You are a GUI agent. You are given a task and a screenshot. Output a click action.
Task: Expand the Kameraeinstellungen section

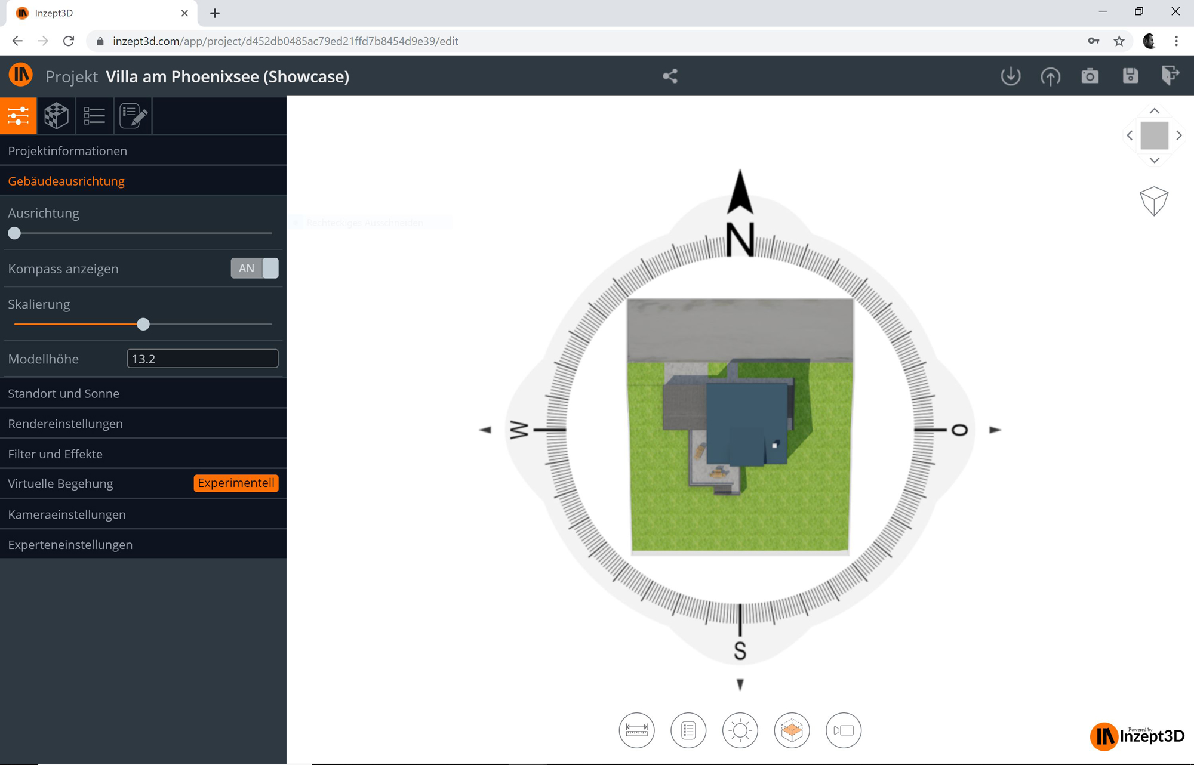click(x=67, y=514)
